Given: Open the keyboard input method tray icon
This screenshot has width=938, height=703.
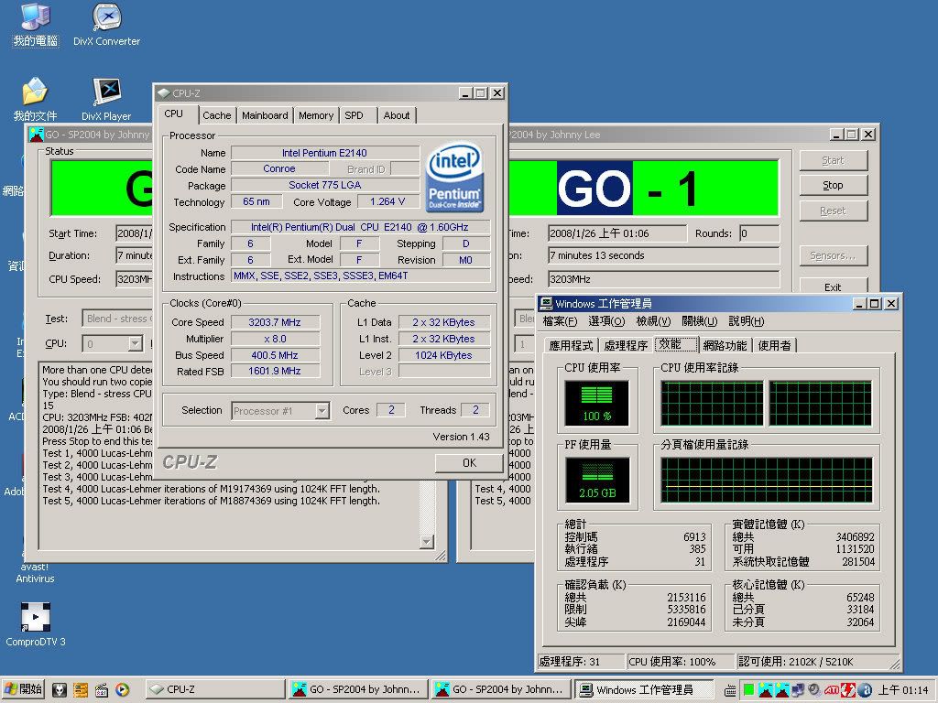Looking at the screenshot, I should [730, 690].
